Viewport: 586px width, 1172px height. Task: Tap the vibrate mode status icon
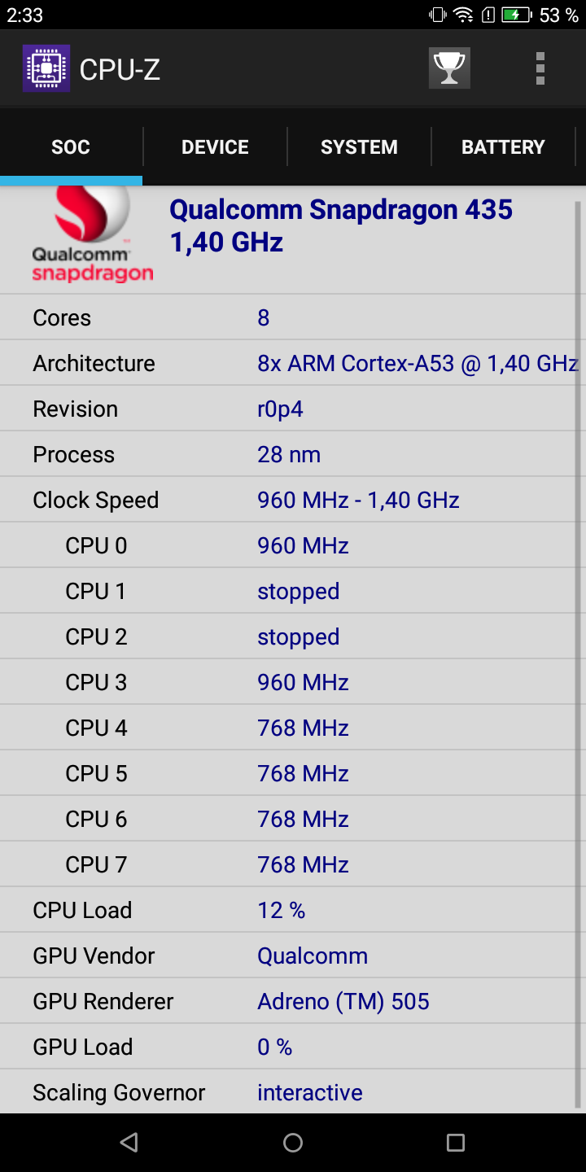click(x=438, y=15)
